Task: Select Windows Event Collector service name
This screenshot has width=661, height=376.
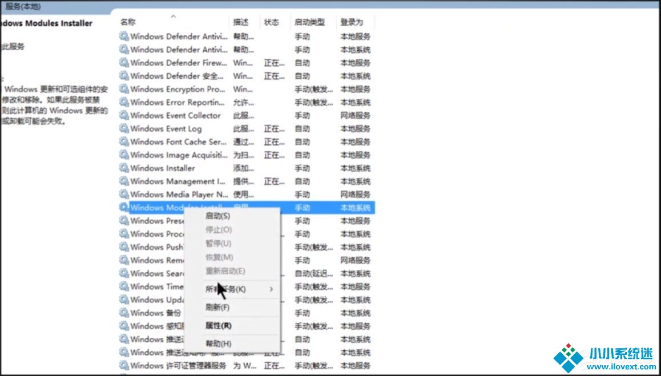Action: click(175, 115)
